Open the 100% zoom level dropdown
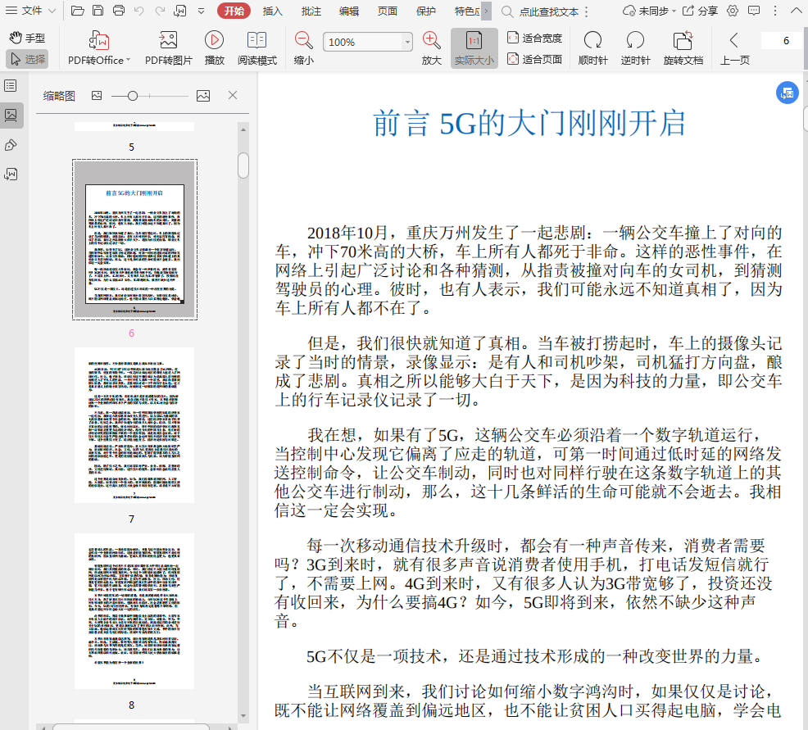This screenshot has width=808, height=730. 407,42
